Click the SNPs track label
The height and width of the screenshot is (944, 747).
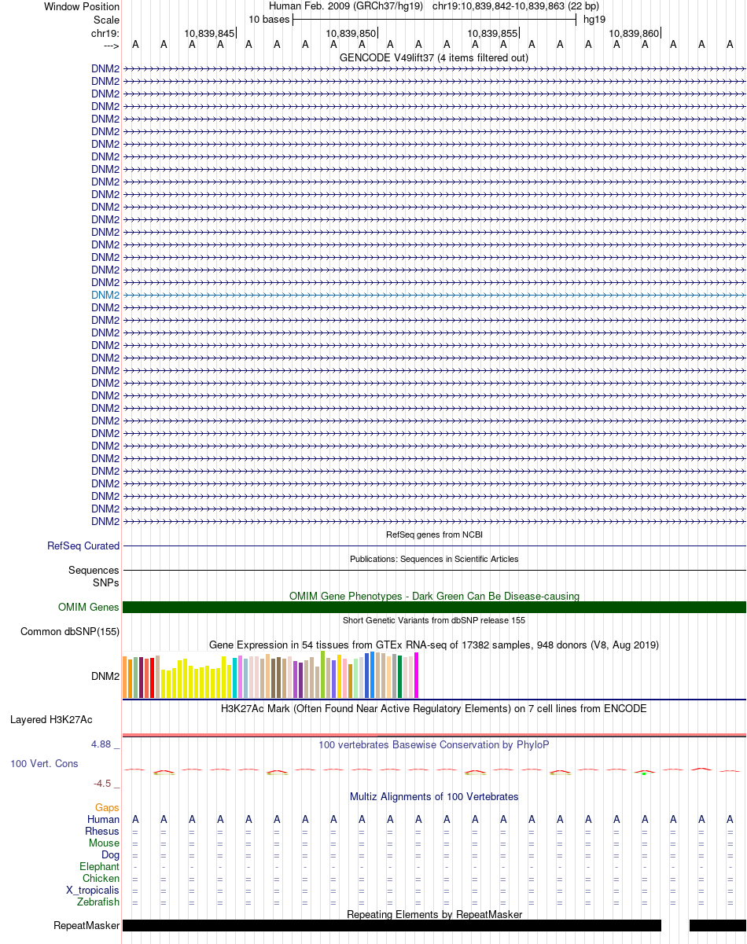[106, 582]
